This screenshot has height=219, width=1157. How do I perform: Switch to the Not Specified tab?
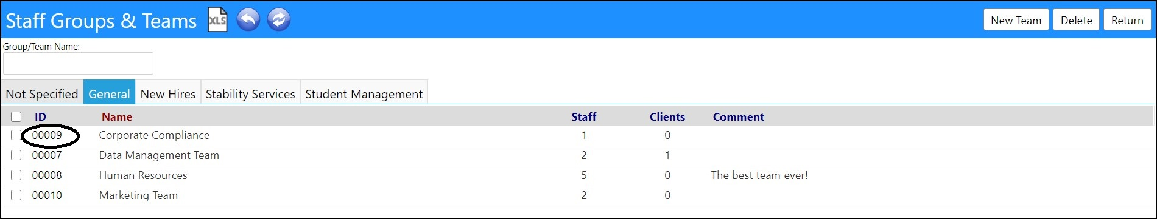tap(42, 93)
